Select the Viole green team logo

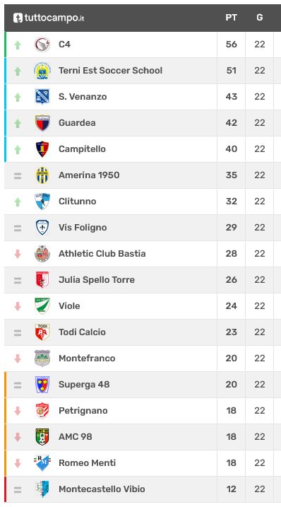click(42, 306)
